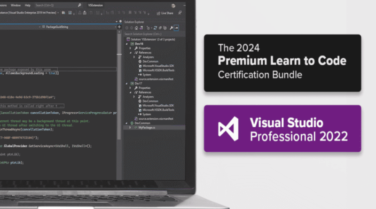Screen dimensions: 376x209
Task: Click the Premium Learn to Code banner
Action: click(x=282, y=63)
